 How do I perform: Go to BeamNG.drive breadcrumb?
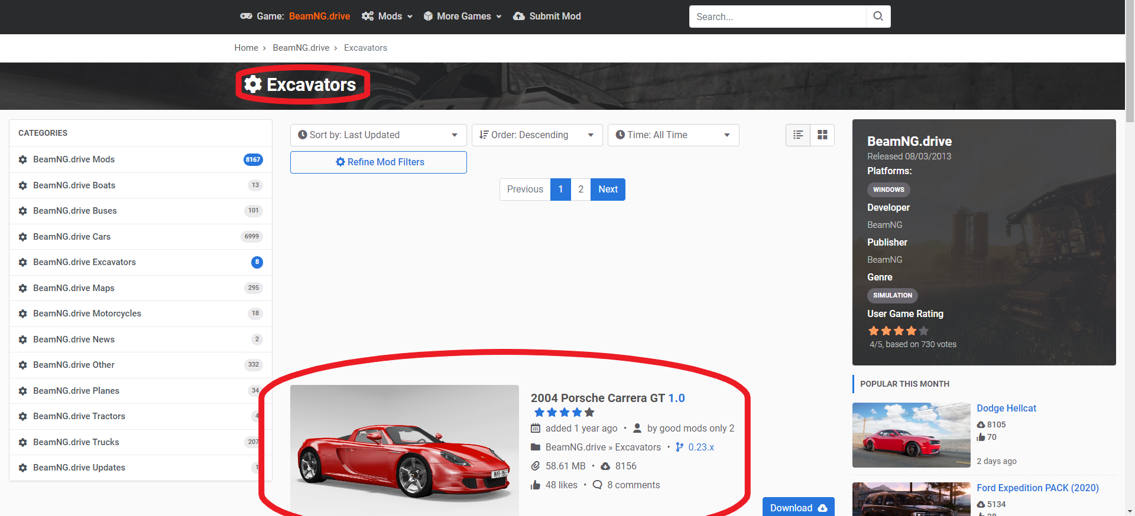(301, 48)
